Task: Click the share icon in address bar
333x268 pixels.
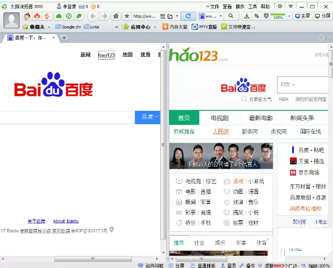Action: [170, 16]
